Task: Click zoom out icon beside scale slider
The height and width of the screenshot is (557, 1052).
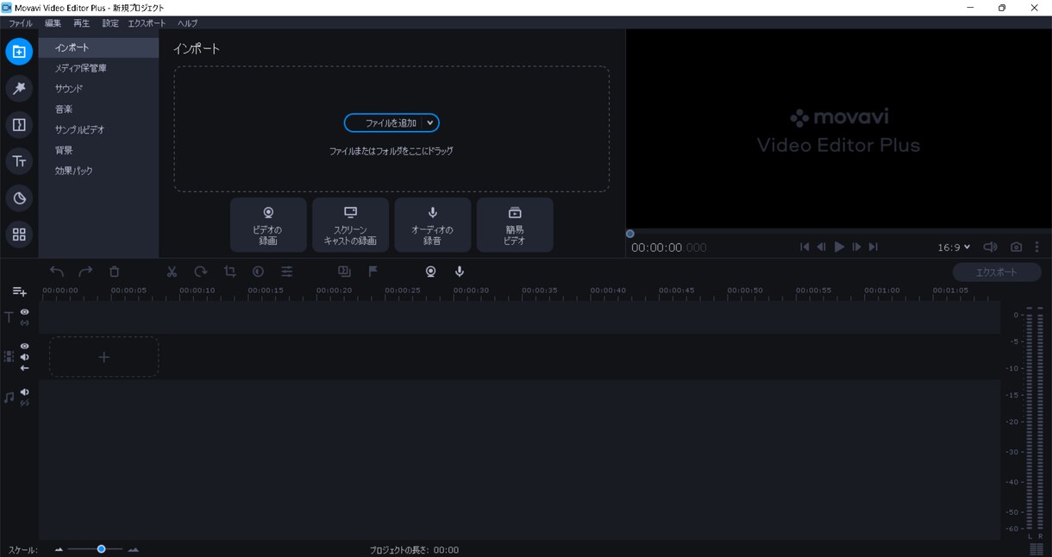Action: point(59,549)
